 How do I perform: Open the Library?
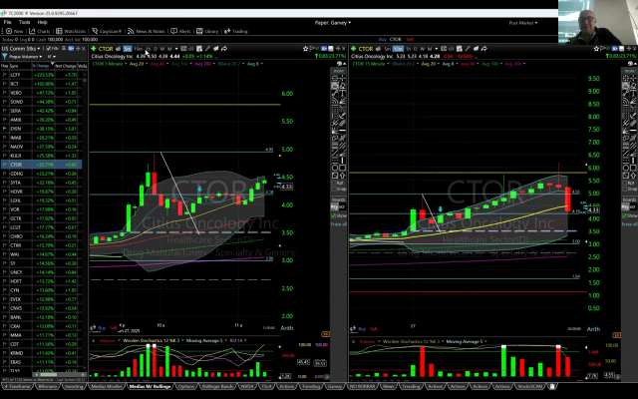[208, 31]
